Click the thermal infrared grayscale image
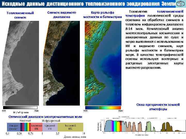 pyautogui.click(x=21, y=63)
